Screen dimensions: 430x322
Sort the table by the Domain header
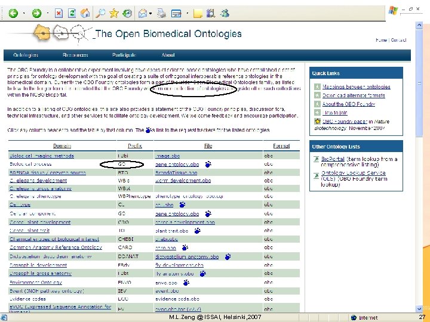(62, 146)
